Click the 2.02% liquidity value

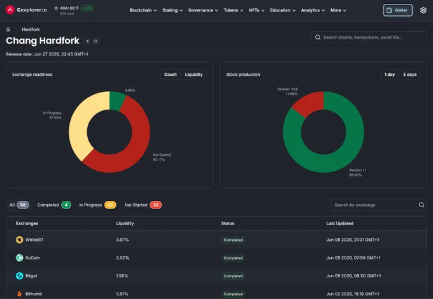pyautogui.click(x=122, y=258)
